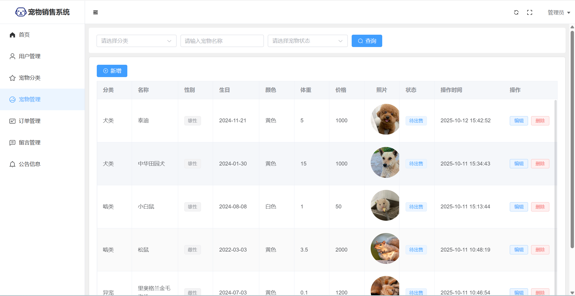Open 宠物分类 pet category page
Viewport: 575px width, 296px height.
click(30, 78)
